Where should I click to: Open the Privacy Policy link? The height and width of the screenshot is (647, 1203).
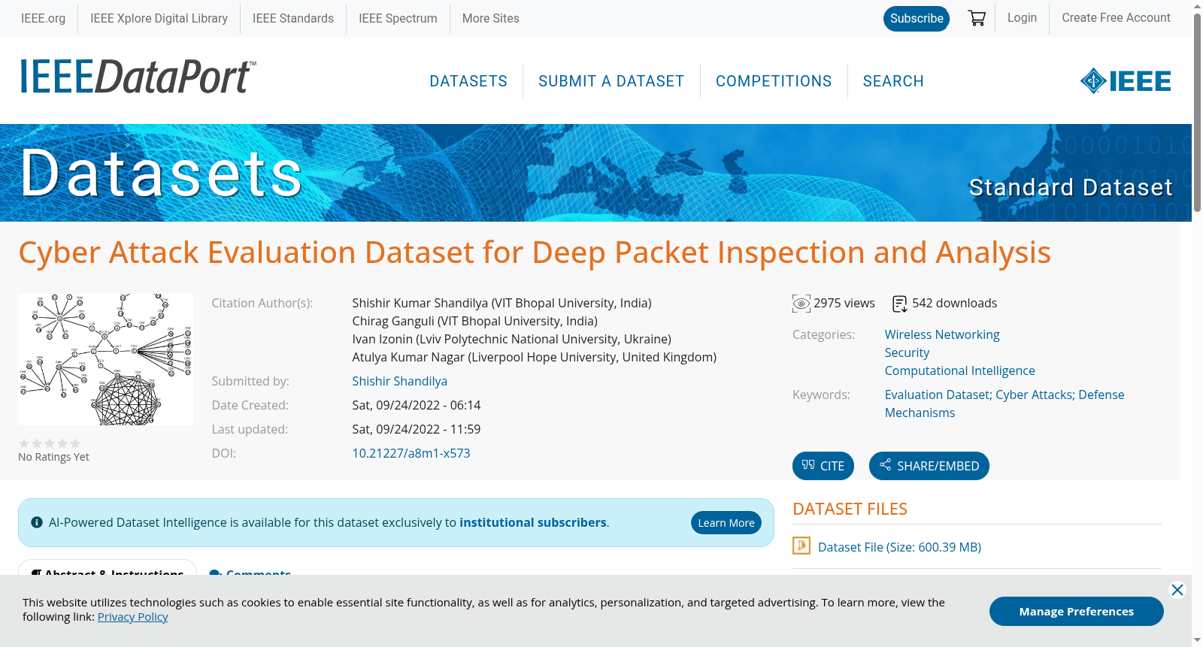click(133, 617)
